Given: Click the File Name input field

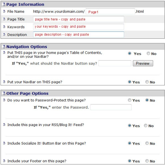Looking at the screenshot, I should 110,11.
